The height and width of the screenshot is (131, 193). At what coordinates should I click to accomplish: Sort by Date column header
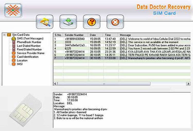coord(96,35)
